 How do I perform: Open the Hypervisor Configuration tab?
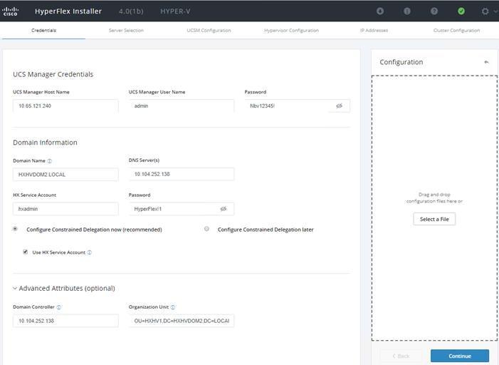291,30
